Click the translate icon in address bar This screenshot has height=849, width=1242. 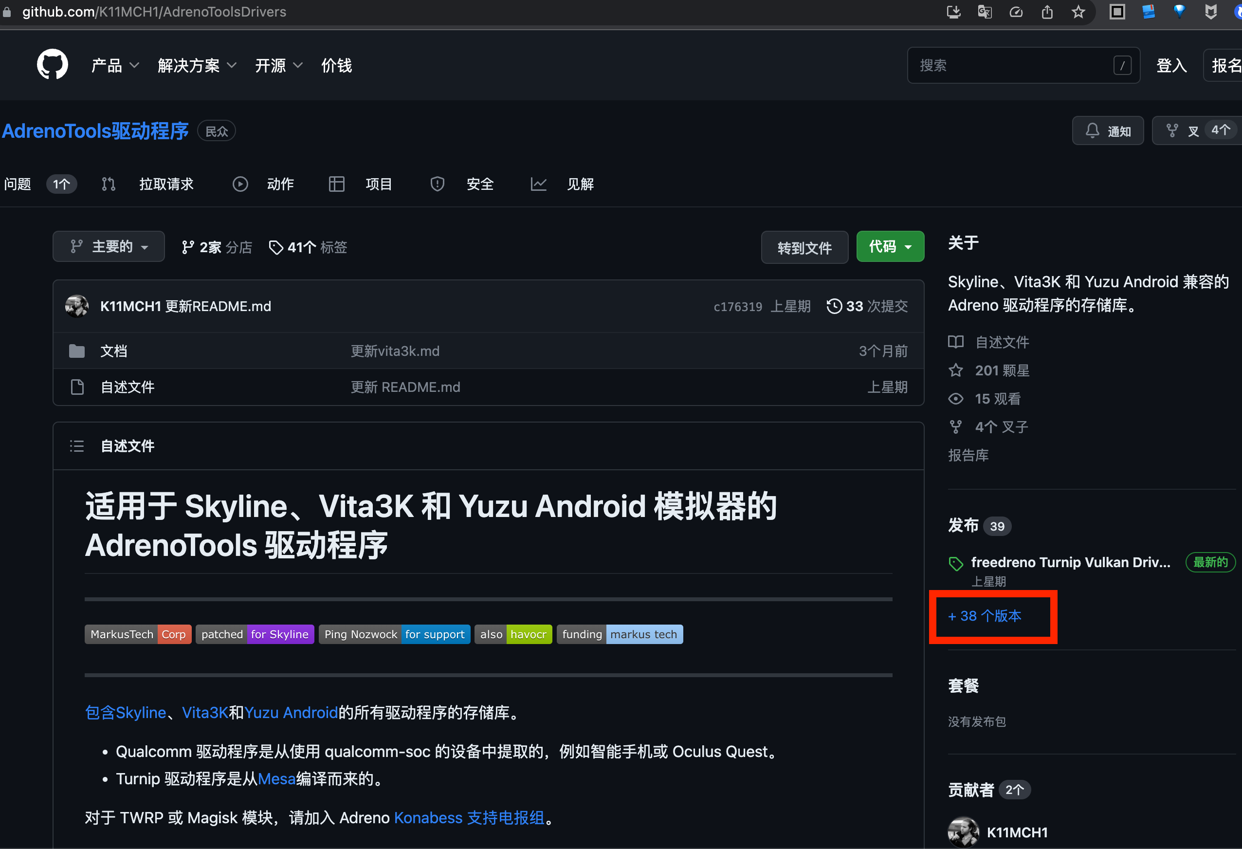[985, 12]
